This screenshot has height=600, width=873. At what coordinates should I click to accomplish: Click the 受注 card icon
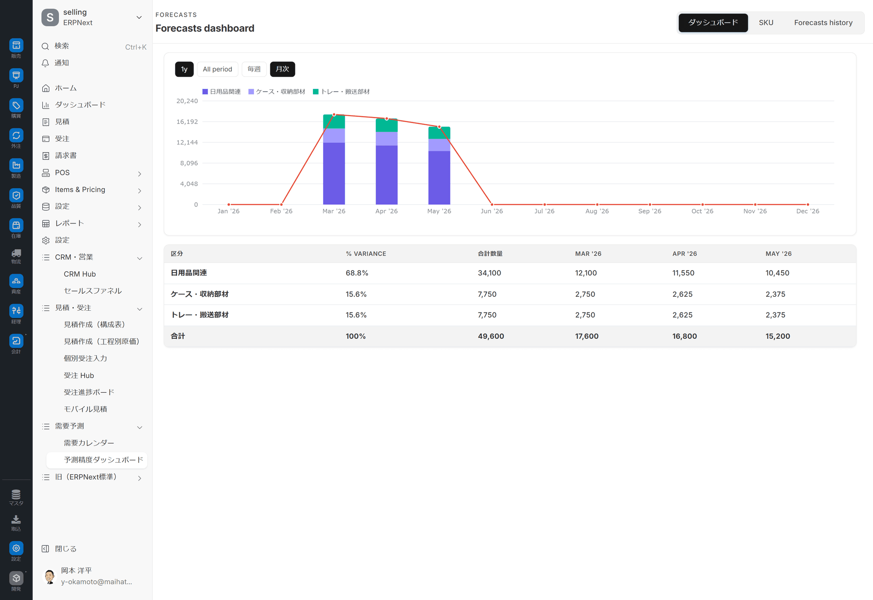(x=46, y=139)
